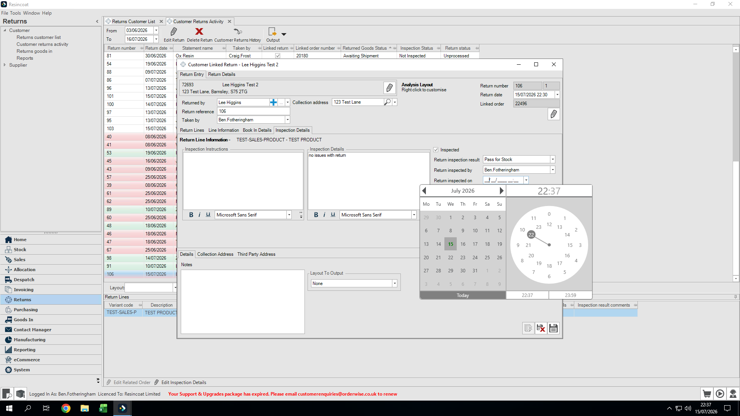Open the Tools menu
Screen dimensions: 740x416
click(15, 13)
